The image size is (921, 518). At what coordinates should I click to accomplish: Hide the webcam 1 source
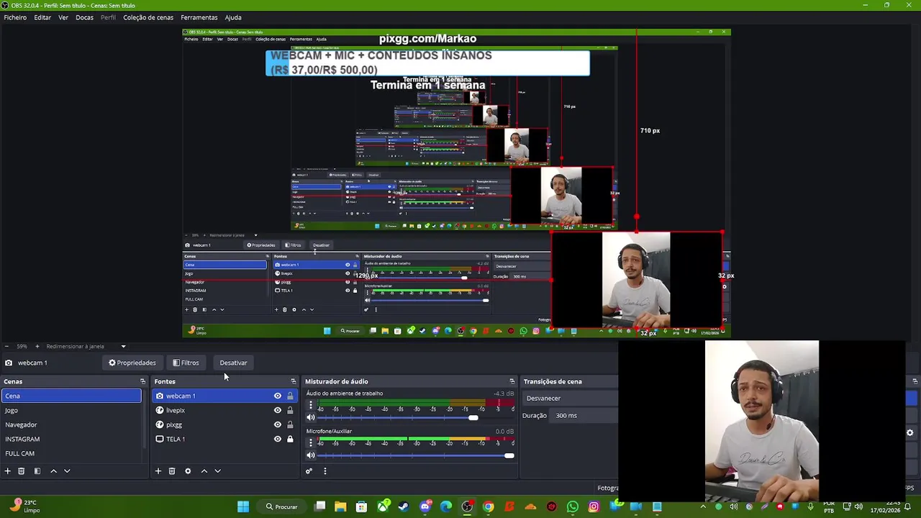pyautogui.click(x=277, y=396)
